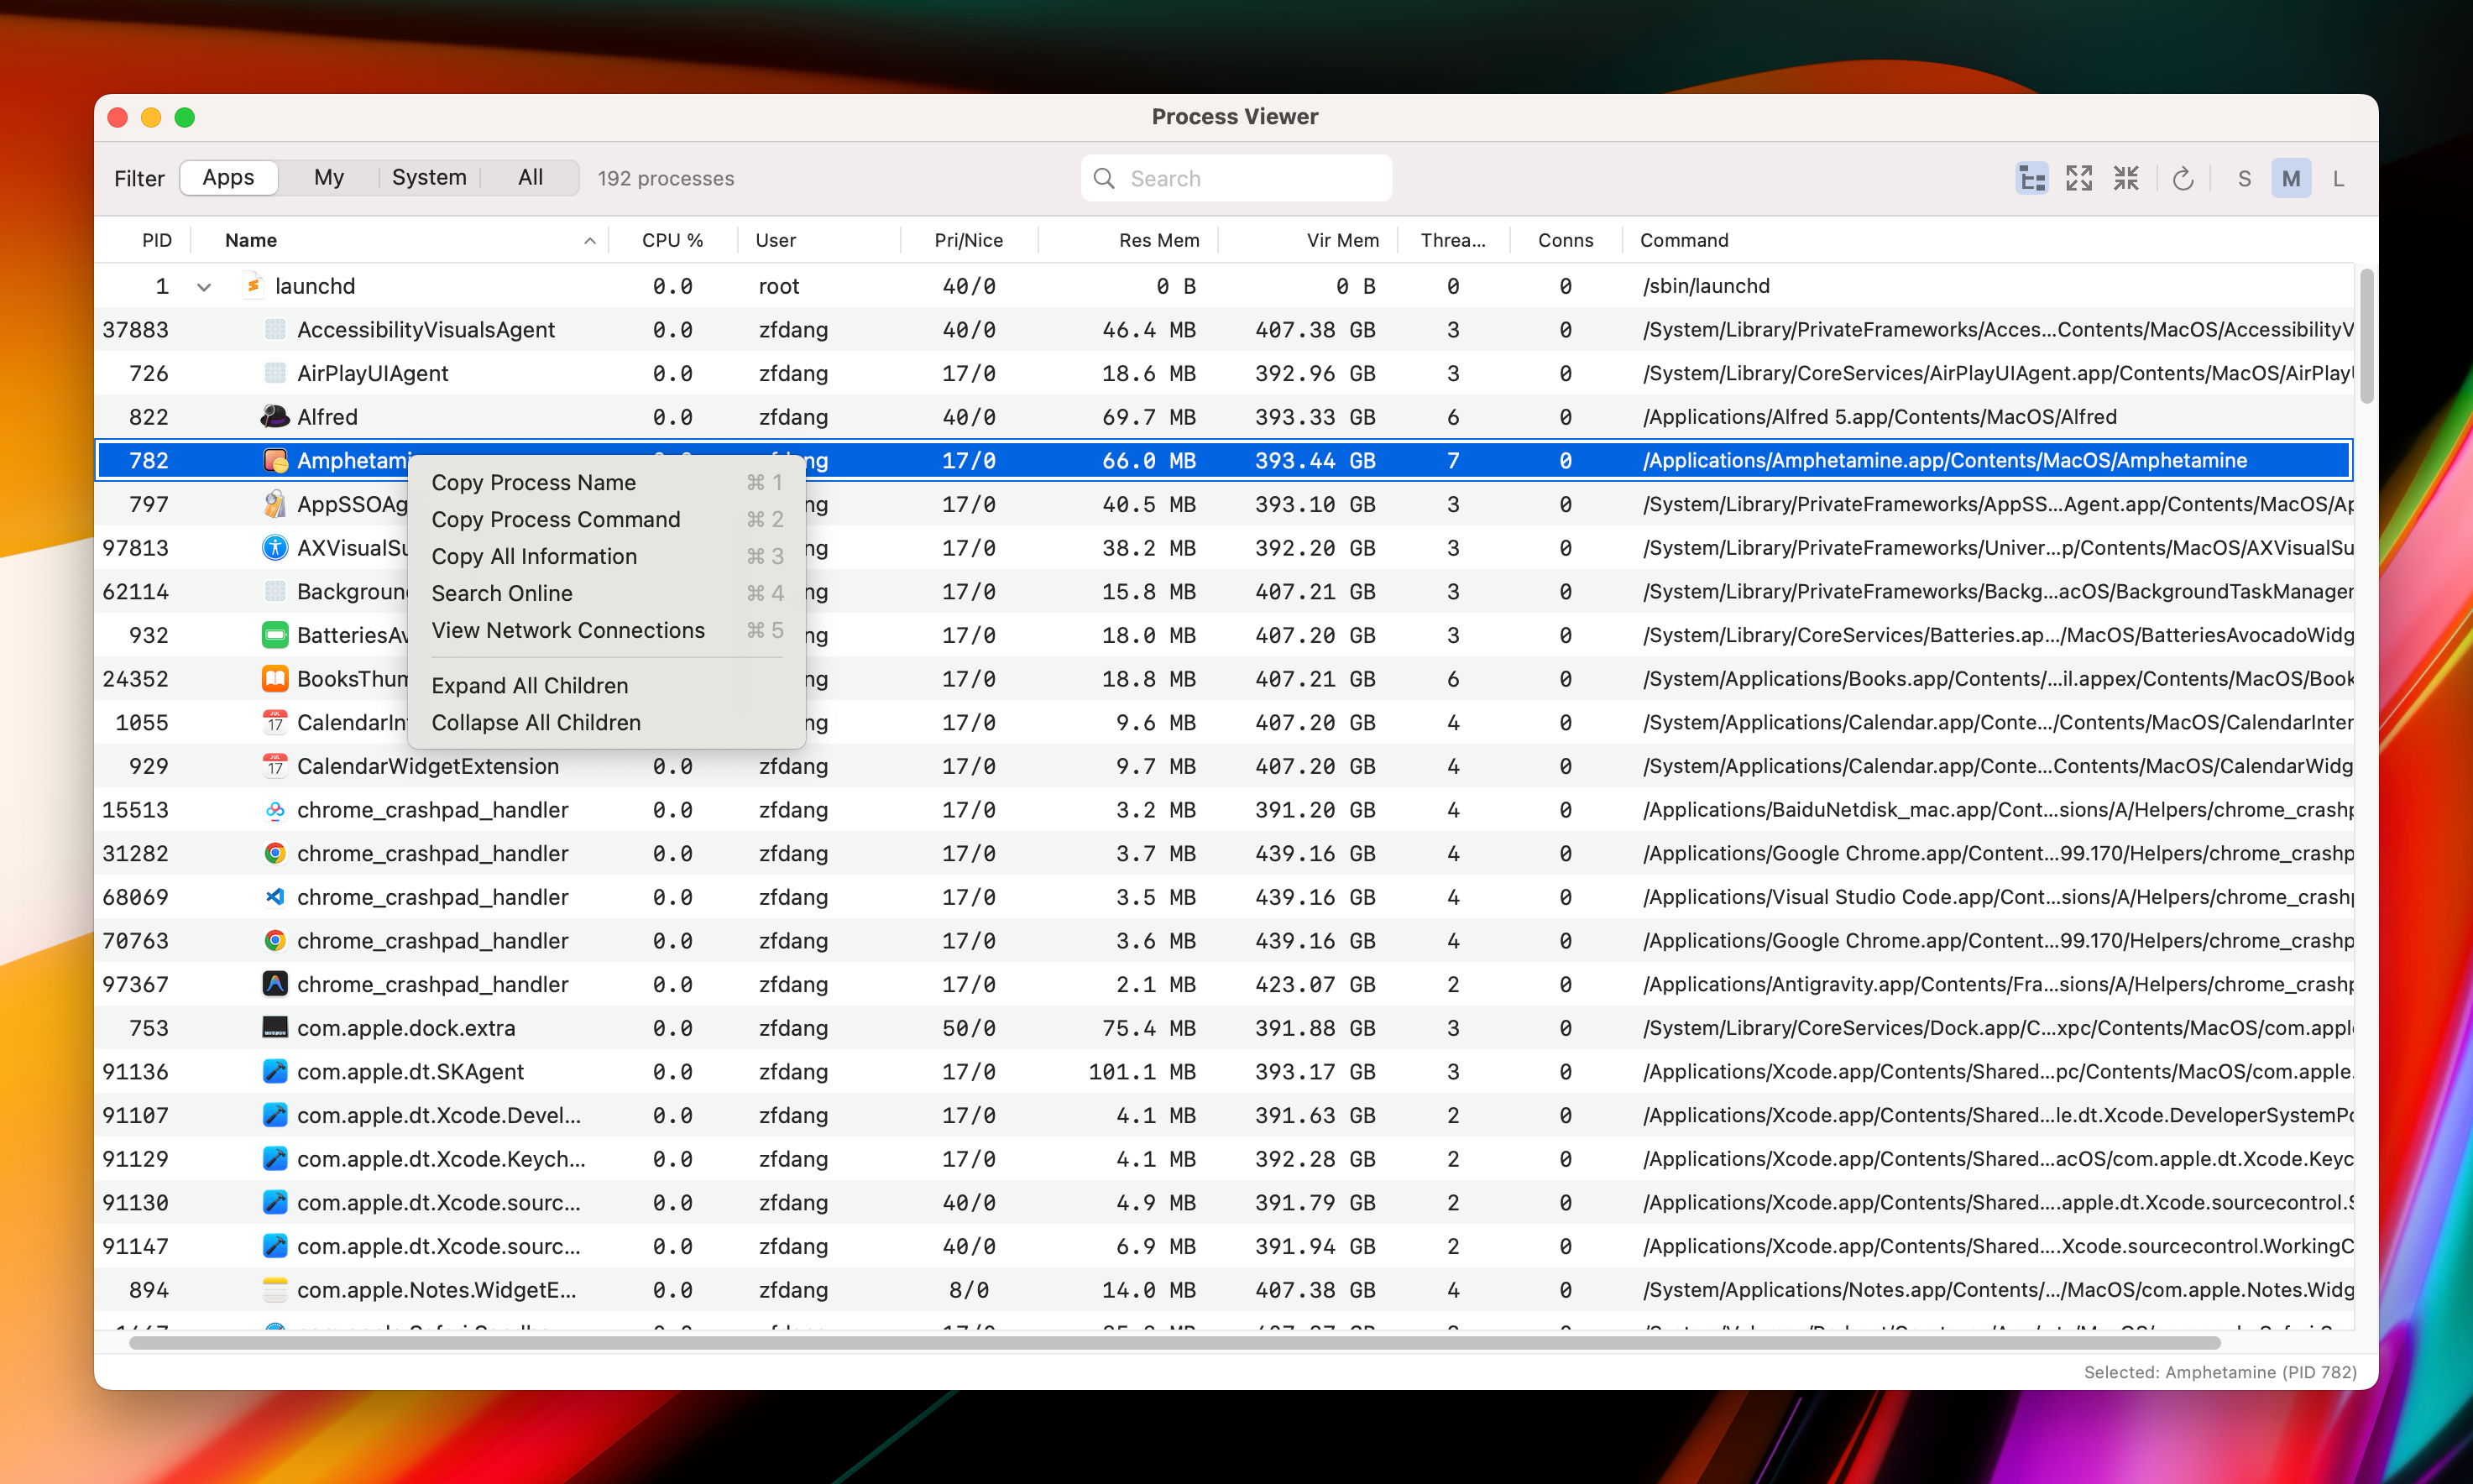Click the BatteriesAvocadoWidget green battery icon
The image size is (2473, 1484).
click(x=275, y=635)
